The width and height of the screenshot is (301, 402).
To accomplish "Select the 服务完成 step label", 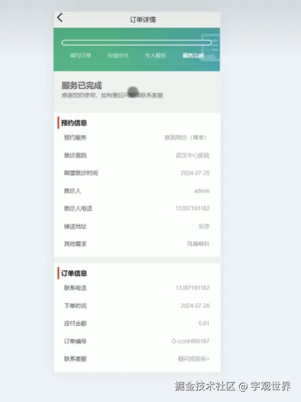I will (193, 55).
